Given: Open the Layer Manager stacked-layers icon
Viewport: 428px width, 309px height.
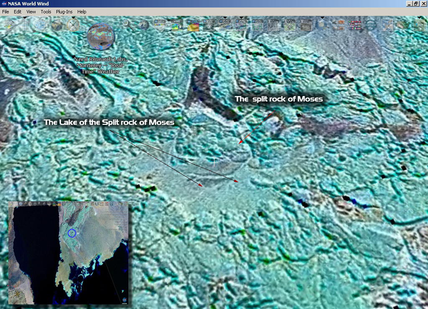Looking at the screenshot, I should (8, 25).
